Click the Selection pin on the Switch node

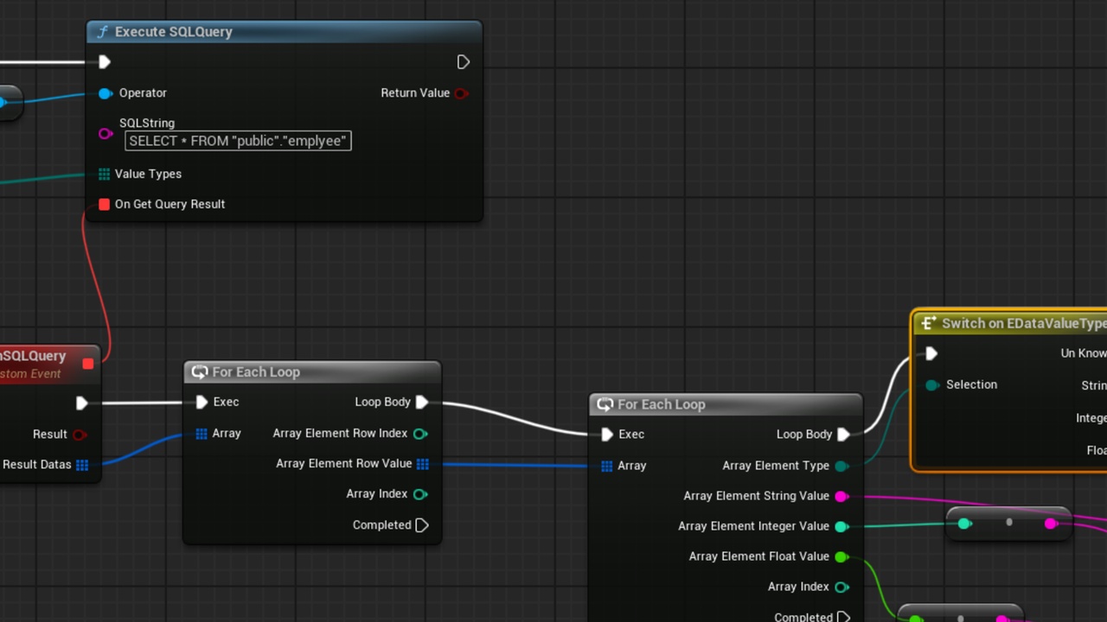click(x=931, y=385)
